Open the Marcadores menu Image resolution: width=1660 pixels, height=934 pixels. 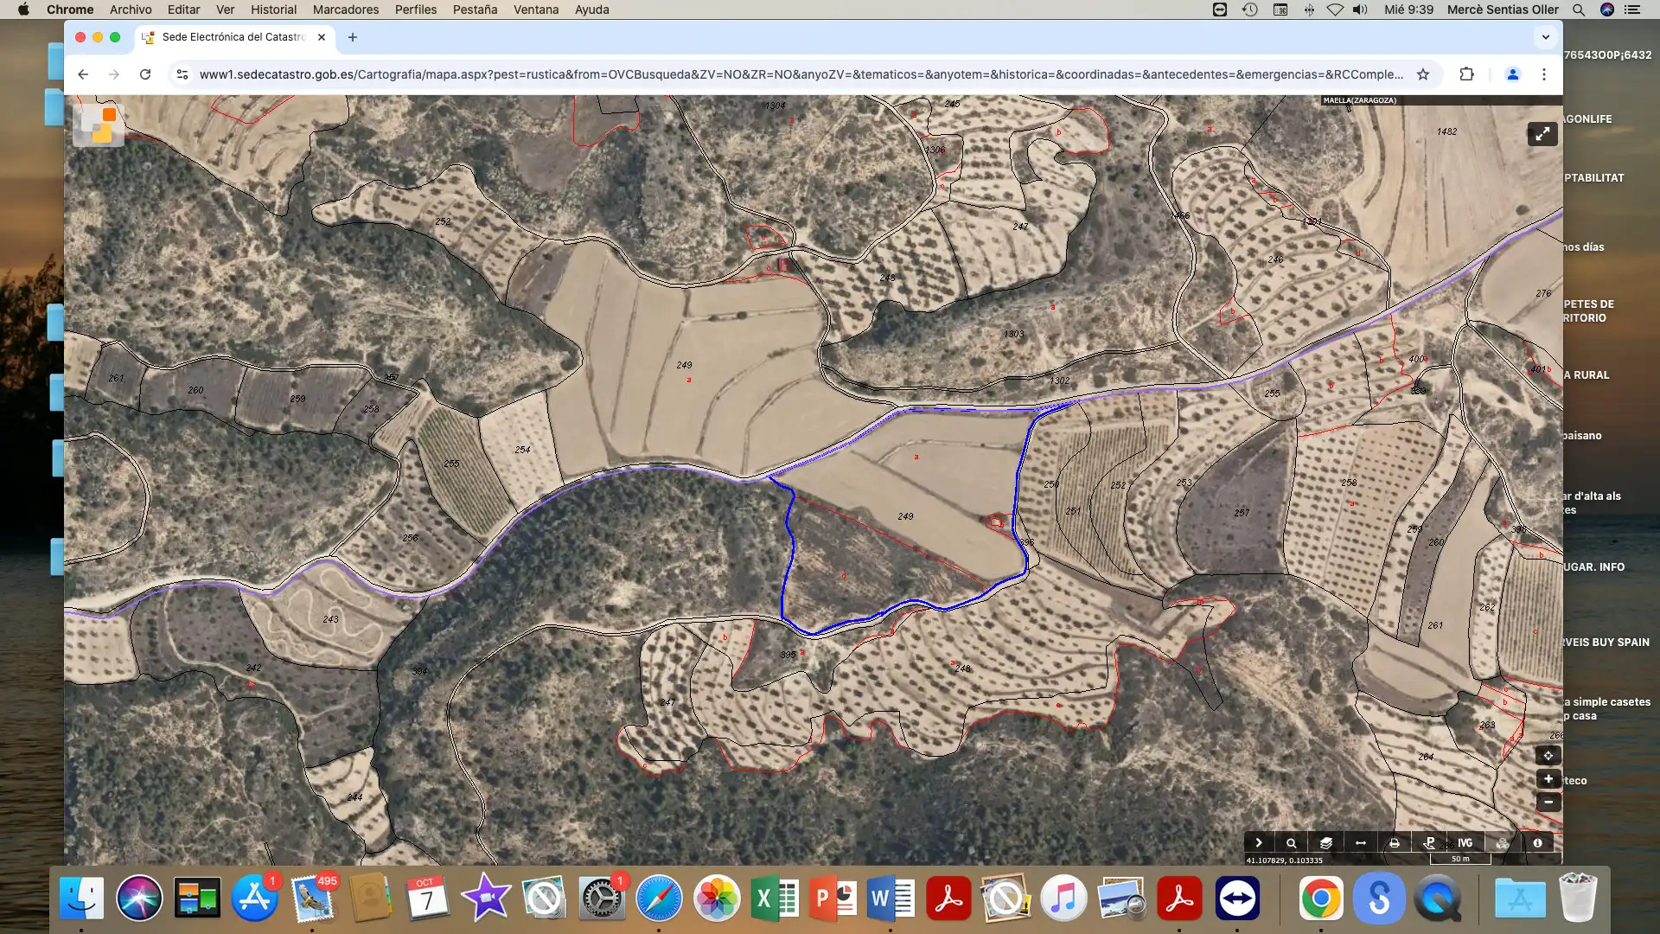pos(346,10)
